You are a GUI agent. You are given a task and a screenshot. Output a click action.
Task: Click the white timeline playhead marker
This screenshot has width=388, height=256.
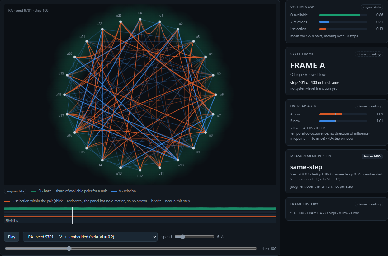pyautogui.click(x=72, y=215)
